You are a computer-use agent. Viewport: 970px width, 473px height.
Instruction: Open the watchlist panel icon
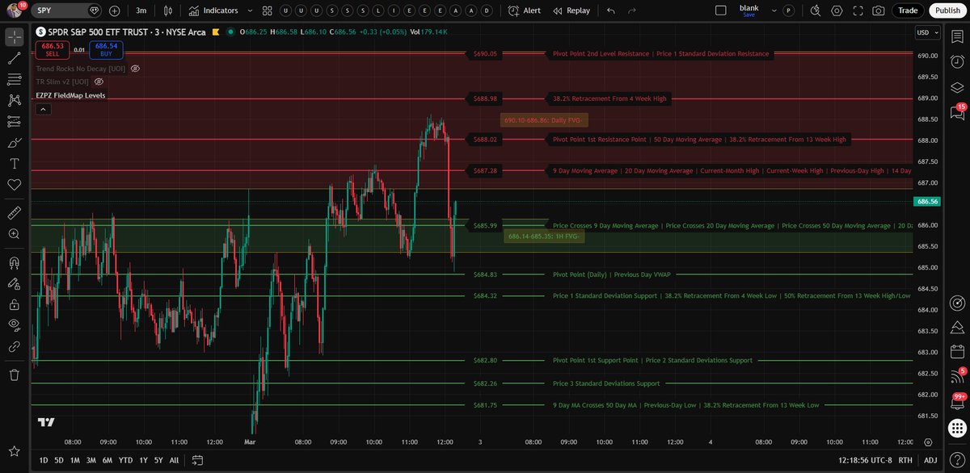pyautogui.click(x=957, y=36)
